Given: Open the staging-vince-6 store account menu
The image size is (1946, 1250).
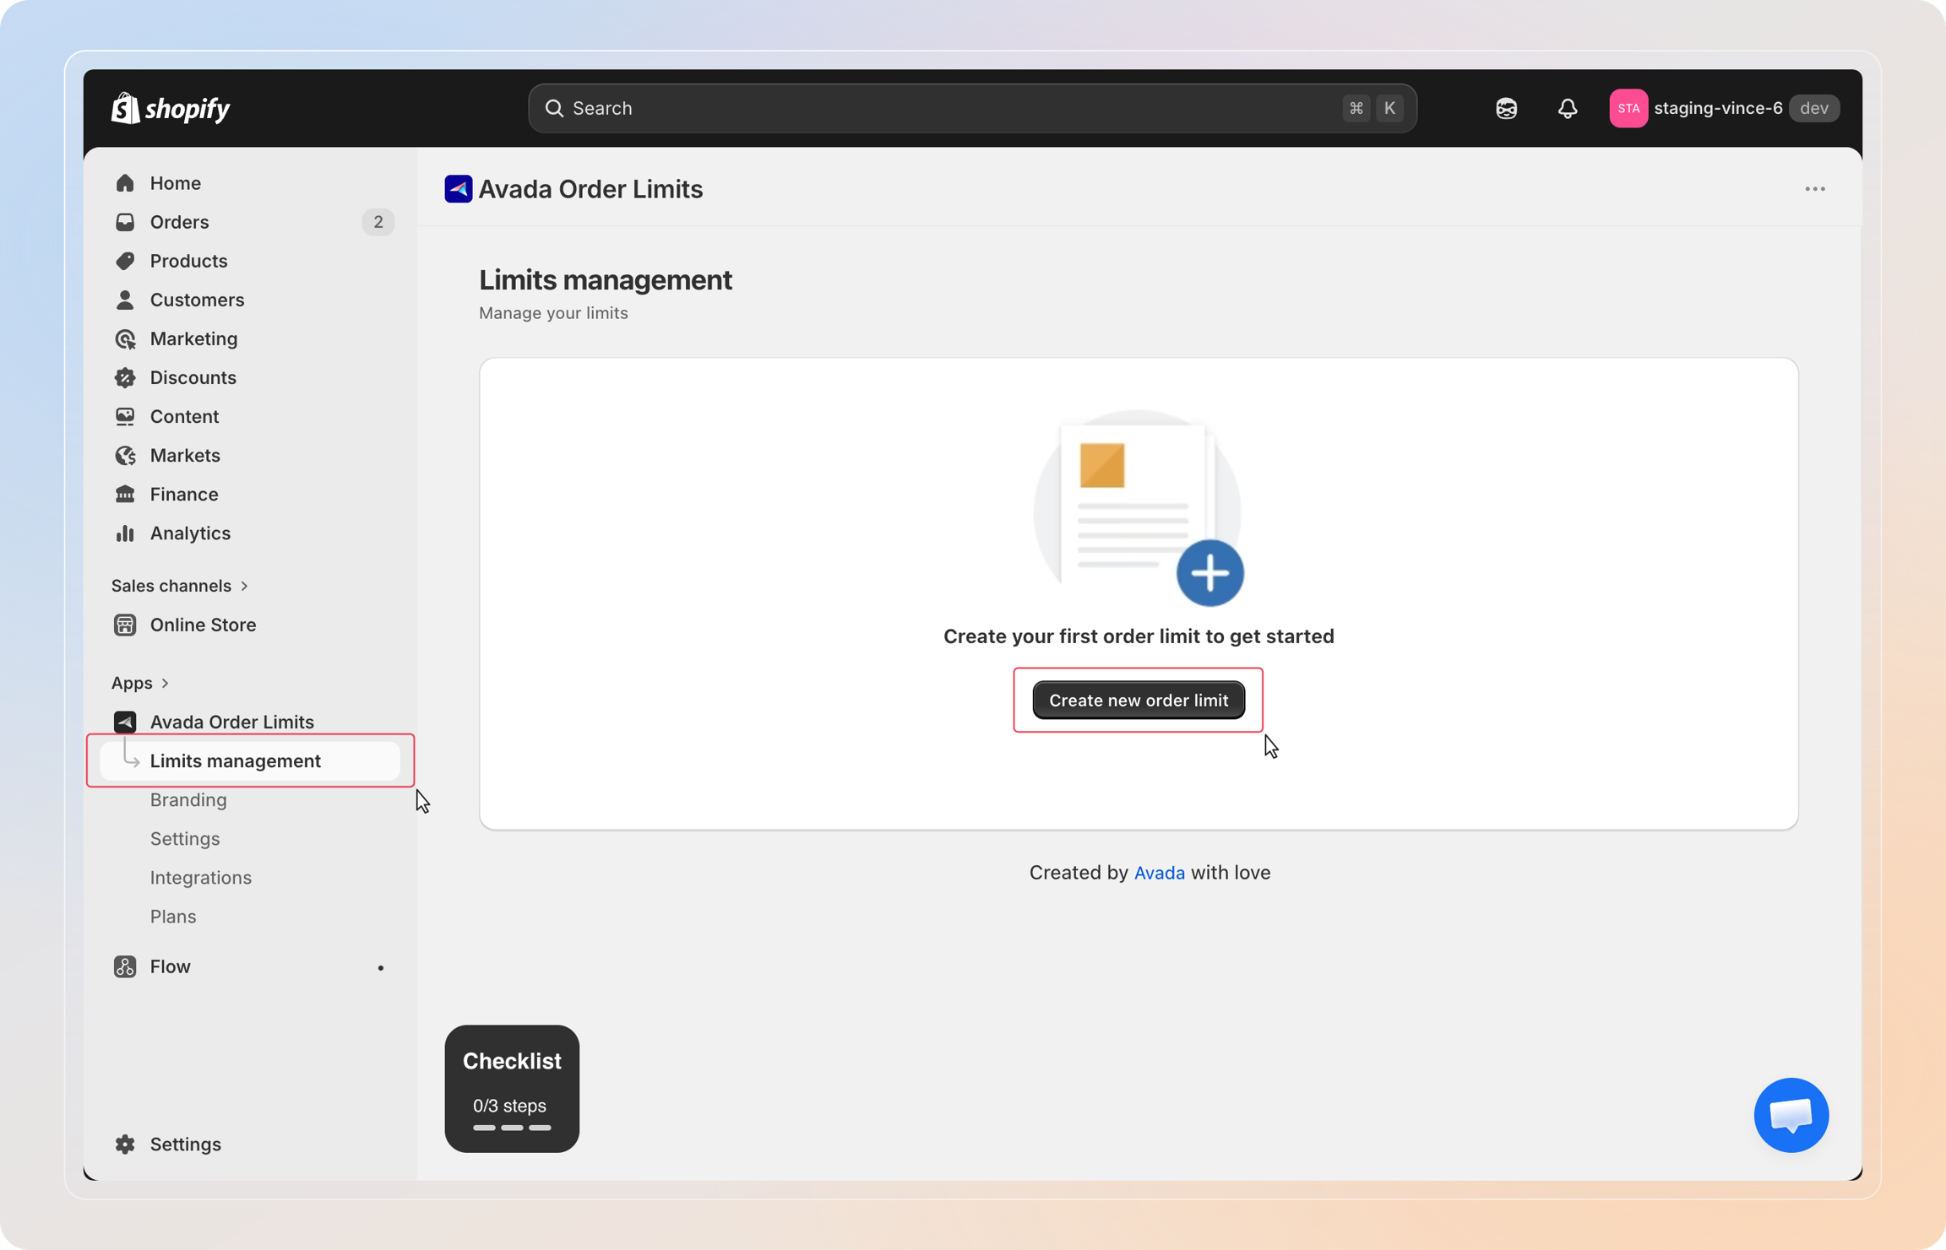Looking at the screenshot, I should tap(1724, 108).
